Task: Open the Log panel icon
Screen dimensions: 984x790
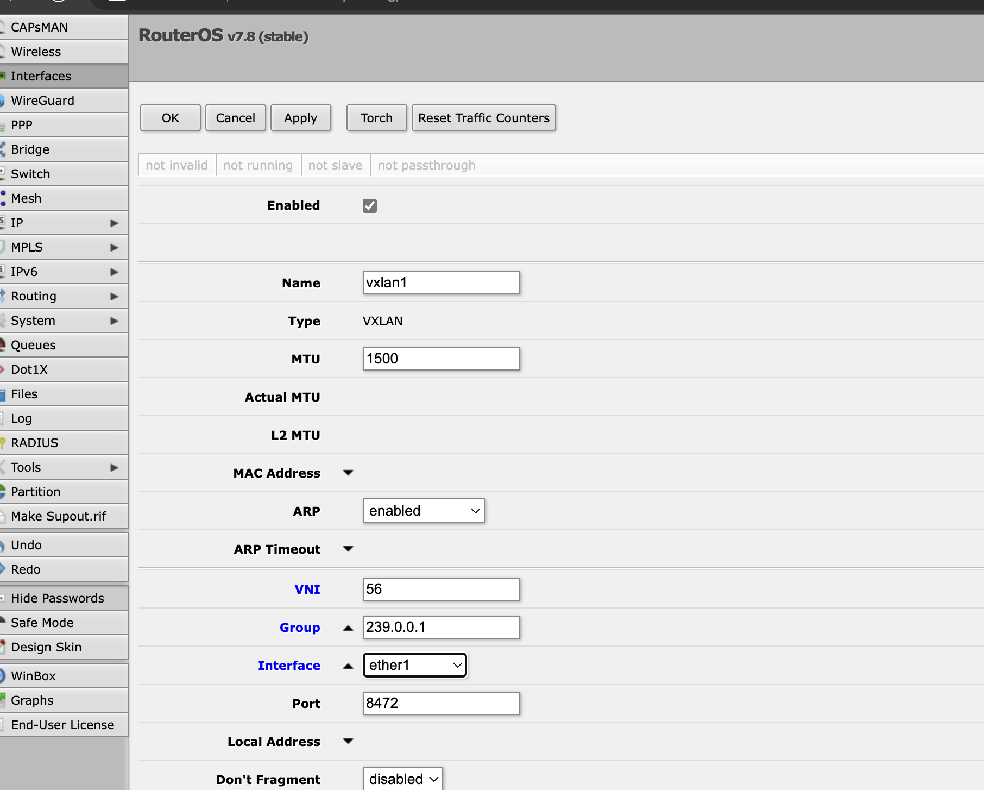Action: click(4, 418)
